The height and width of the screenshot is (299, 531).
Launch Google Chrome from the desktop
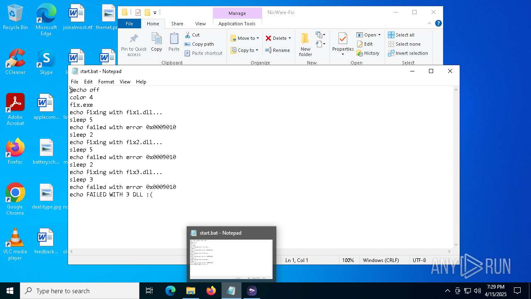click(x=15, y=199)
